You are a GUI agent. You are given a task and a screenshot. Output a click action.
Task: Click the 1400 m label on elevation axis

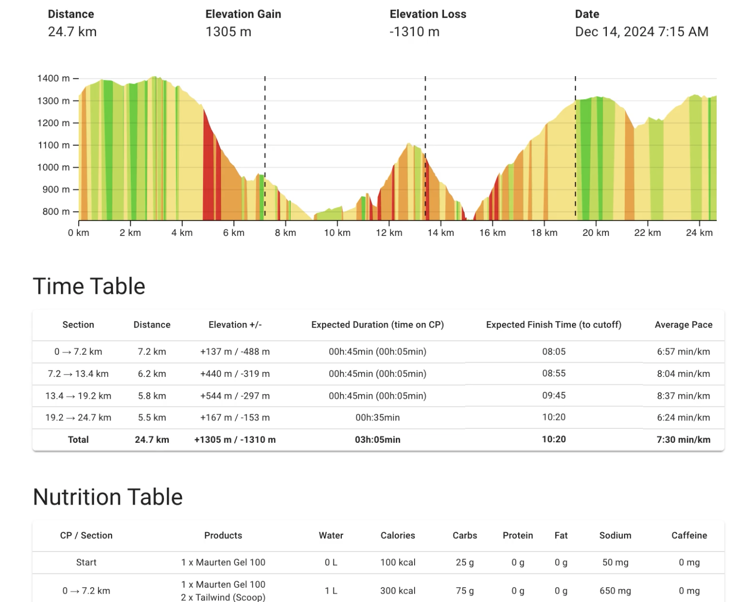click(x=54, y=78)
